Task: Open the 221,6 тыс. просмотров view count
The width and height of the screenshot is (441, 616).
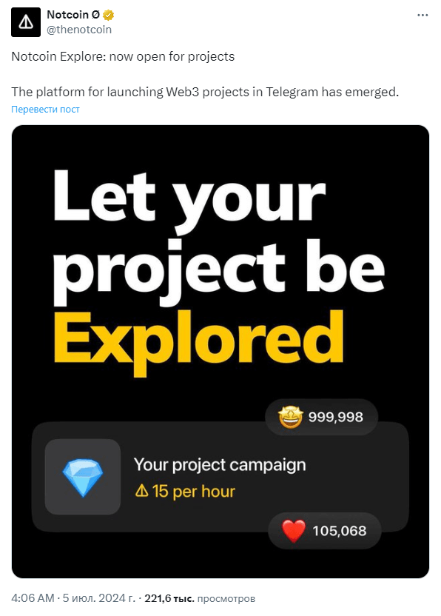Action: tap(200, 598)
